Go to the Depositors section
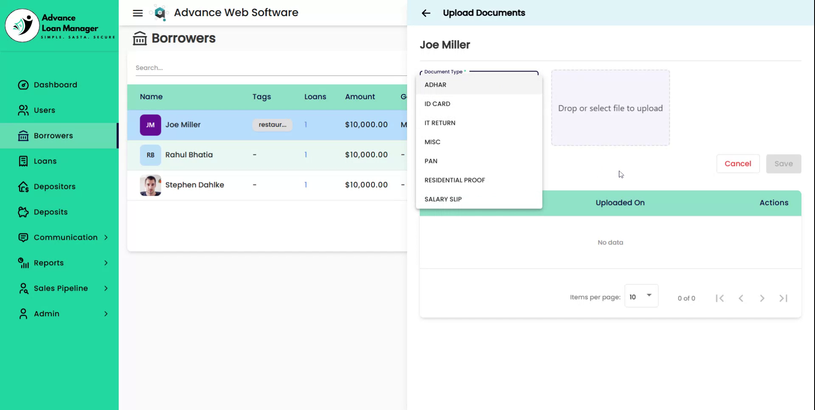 coord(54,187)
